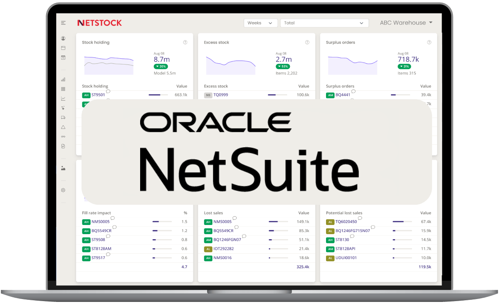The height and width of the screenshot is (304, 499).
Task: Open the sparkles sidebar icon
Action: [x=63, y=108]
